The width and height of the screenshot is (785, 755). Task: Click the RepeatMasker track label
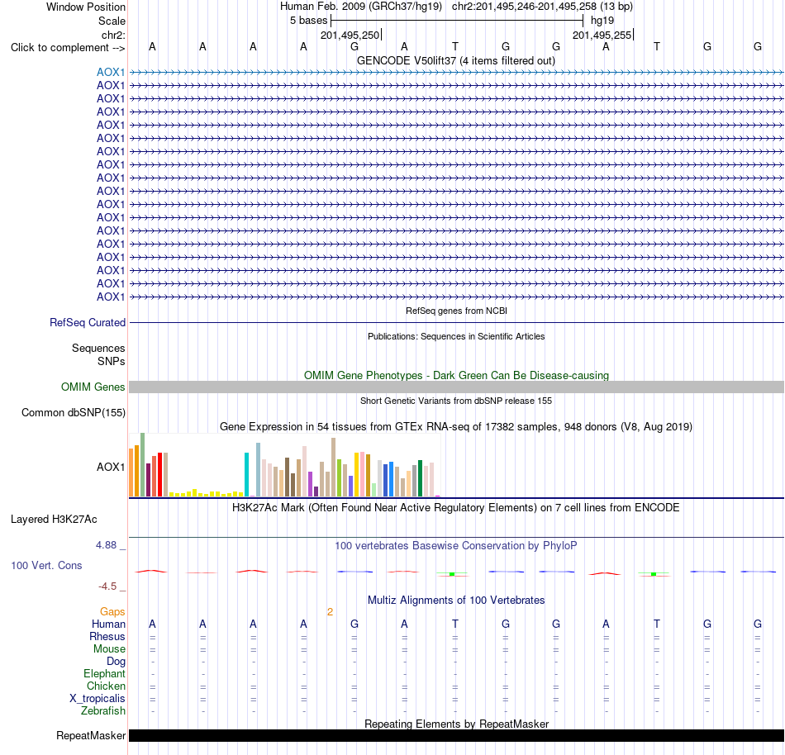(91, 735)
